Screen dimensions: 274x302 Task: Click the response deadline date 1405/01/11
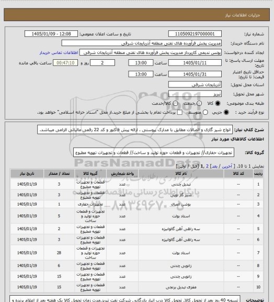pos(195,63)
